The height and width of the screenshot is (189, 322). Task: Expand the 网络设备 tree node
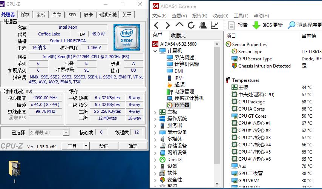(x=155, y=153)
